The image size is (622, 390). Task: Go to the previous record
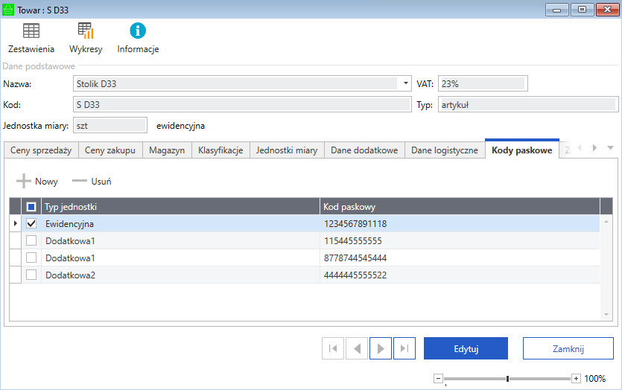pyautogui.click(x=357, y=348)
